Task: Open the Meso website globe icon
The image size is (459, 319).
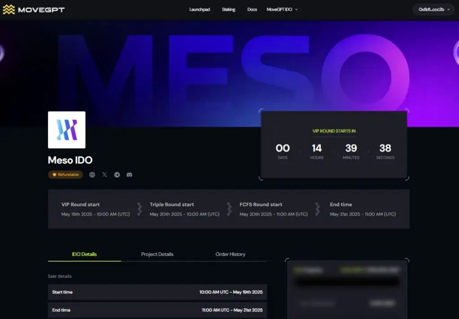Action: tap(92, 175)
